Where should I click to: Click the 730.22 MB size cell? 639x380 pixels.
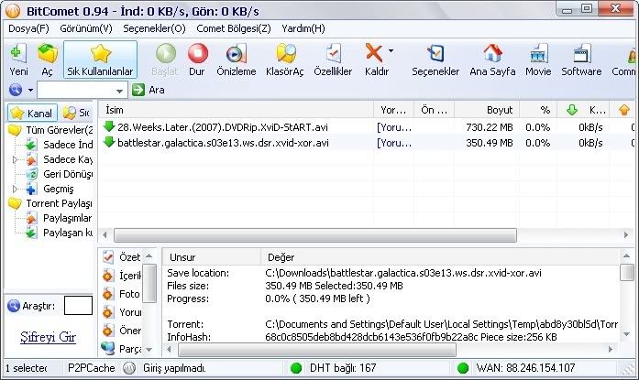[489, 127]
